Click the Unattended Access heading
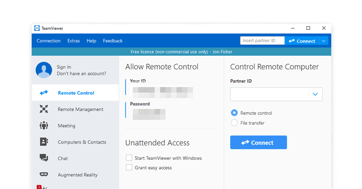 [x=157, y=143]
